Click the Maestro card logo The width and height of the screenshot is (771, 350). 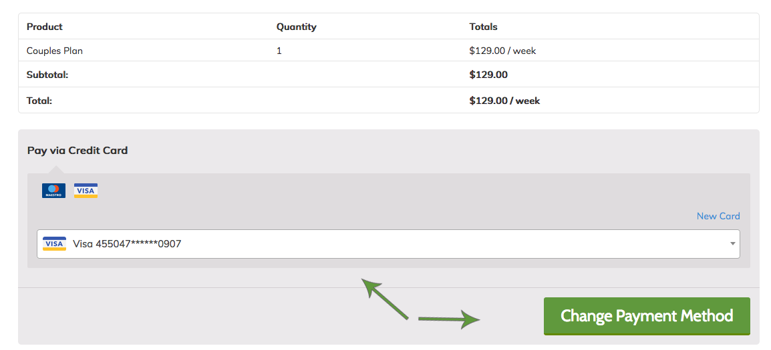(53, 191)
